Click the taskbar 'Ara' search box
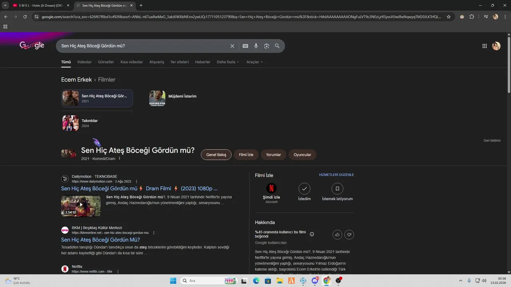Screen dimensions: 511x287 (209, 281)
